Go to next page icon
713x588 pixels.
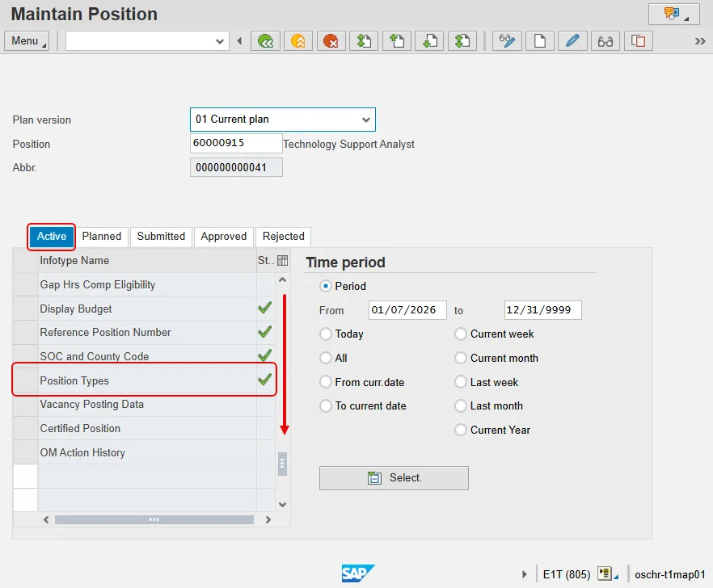point(429,41)
